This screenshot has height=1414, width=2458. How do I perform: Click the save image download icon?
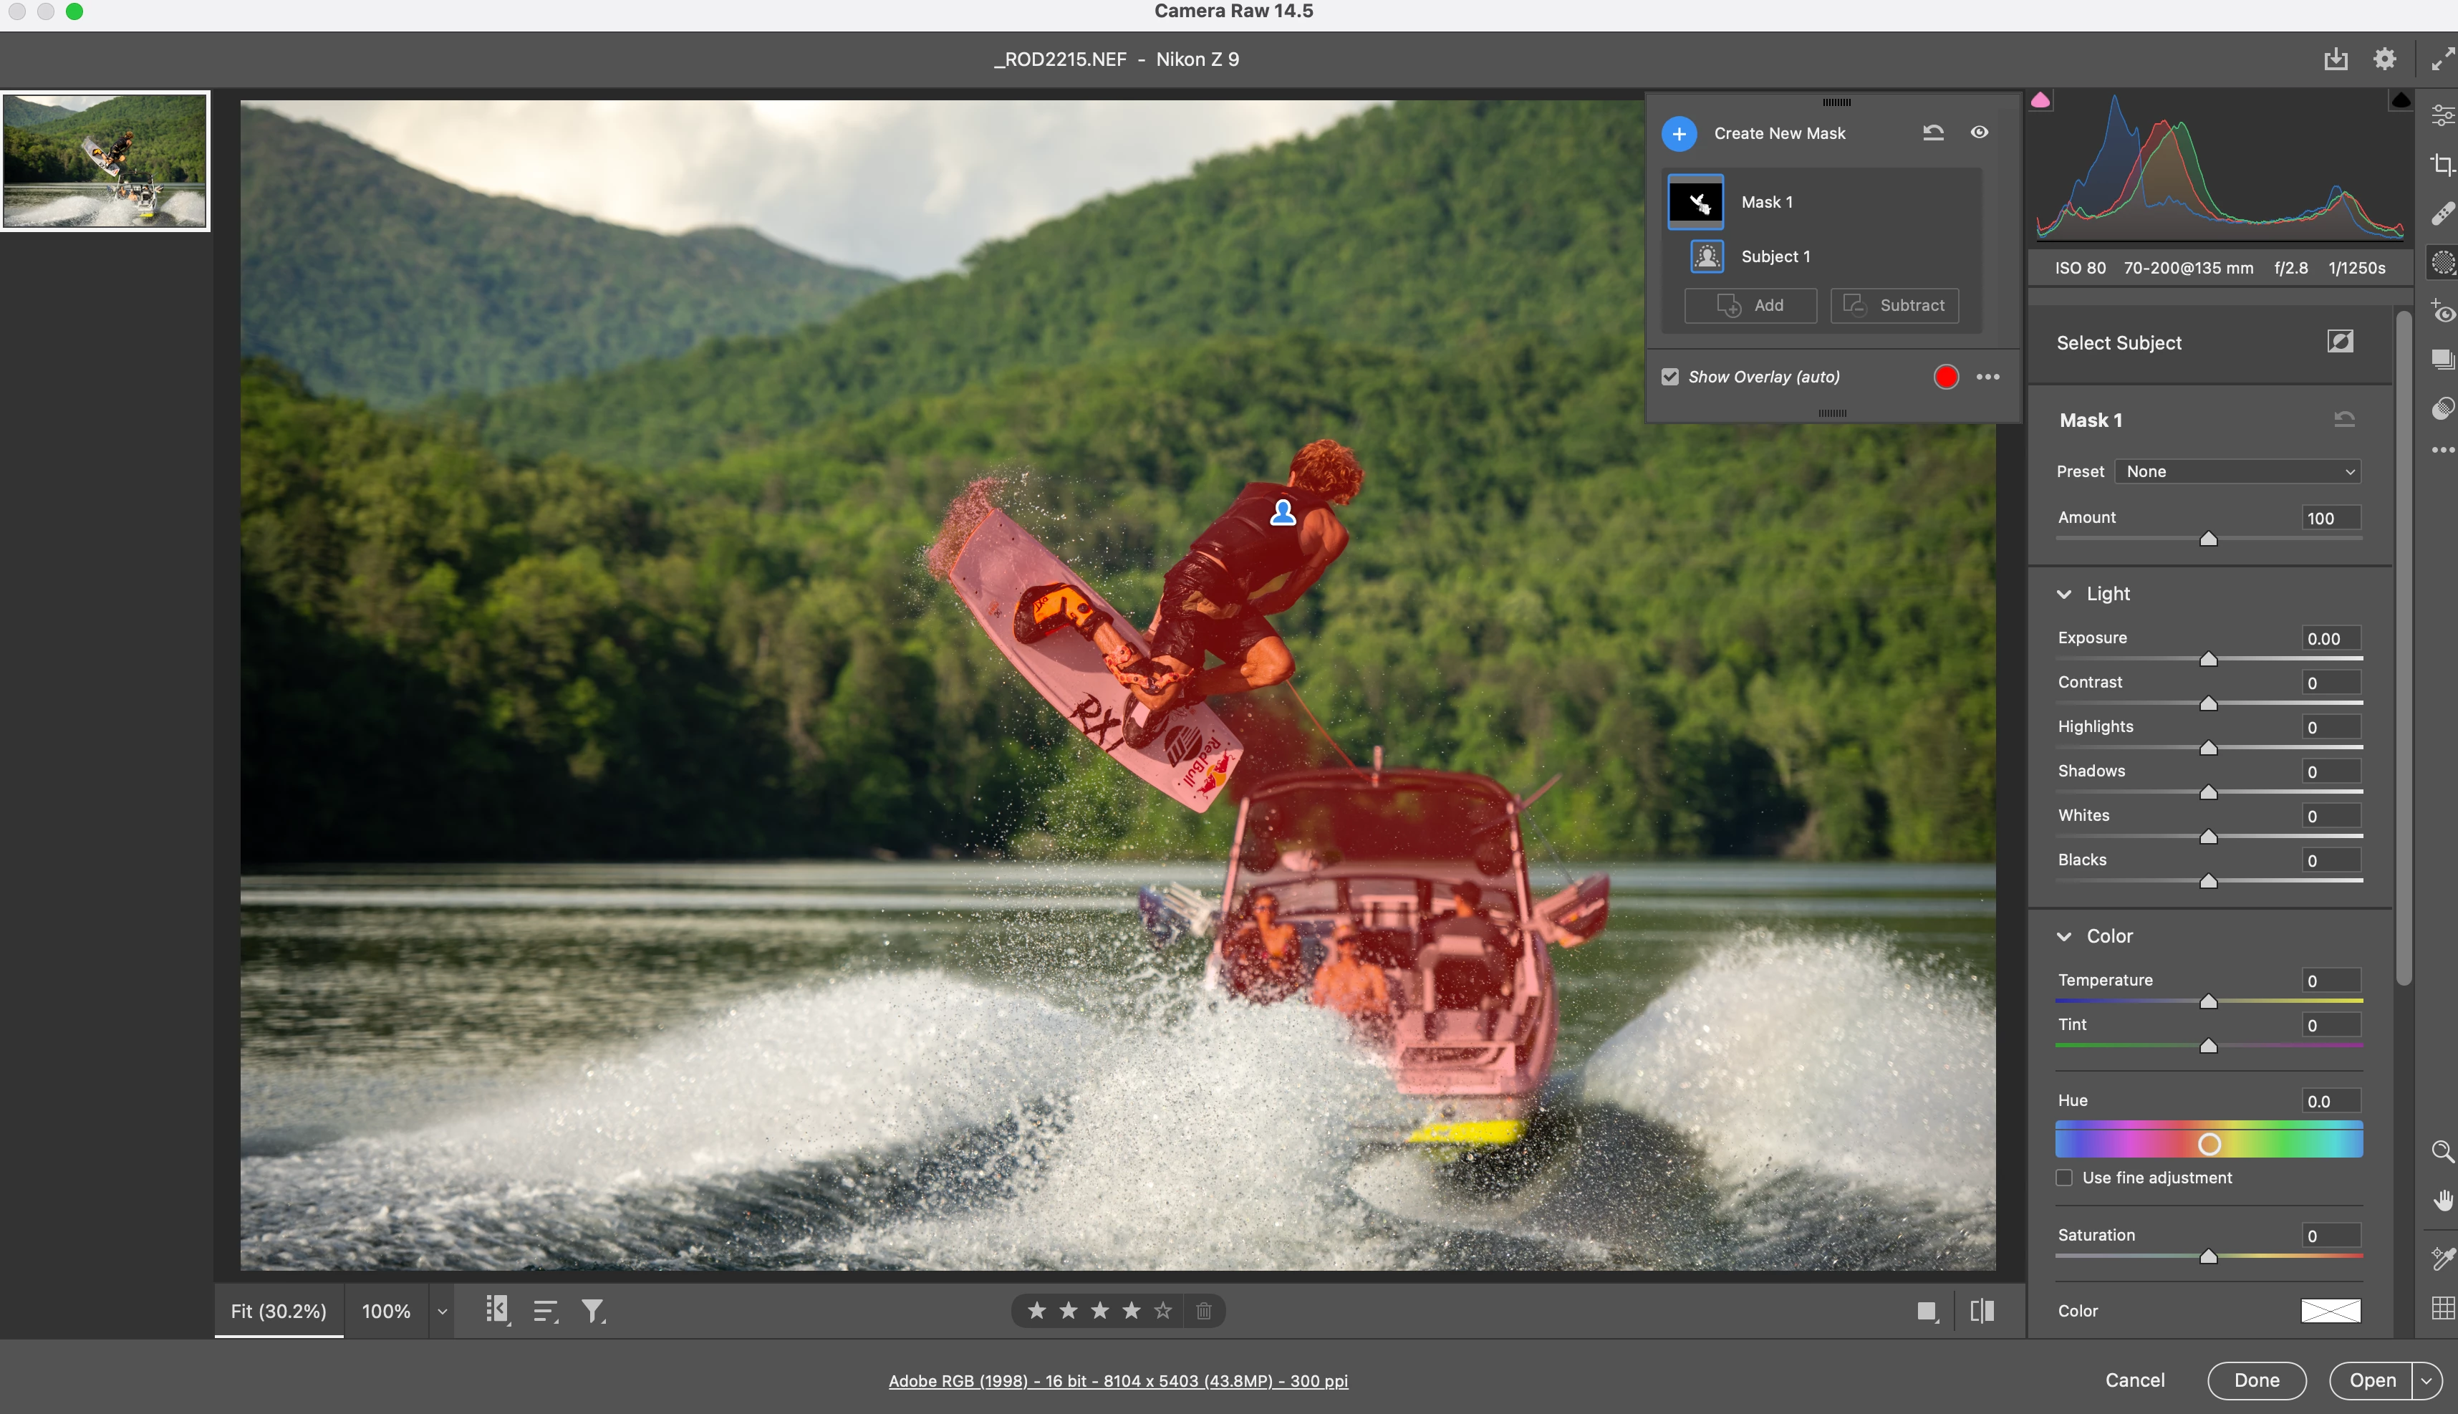2336,59
